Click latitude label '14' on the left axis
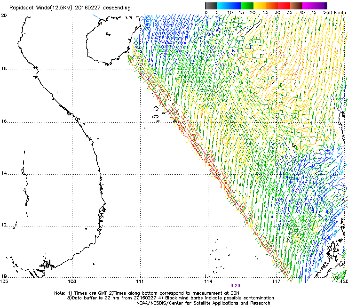Screen dimensions: 348x306 [x=4, y=173]
